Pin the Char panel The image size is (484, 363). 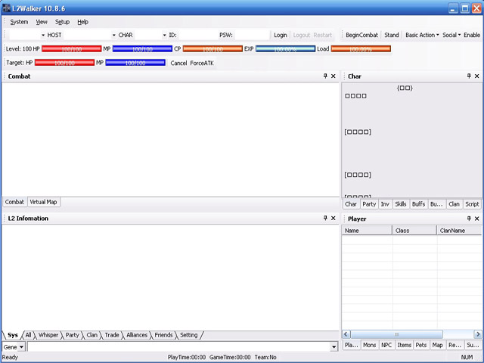point(469,76)
